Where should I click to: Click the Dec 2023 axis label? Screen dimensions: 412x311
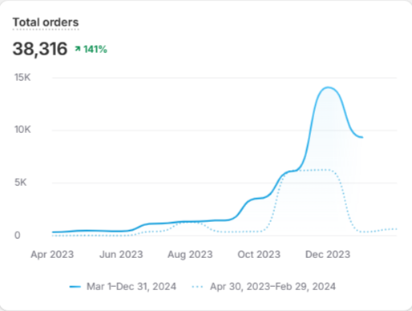click(328, 254)
